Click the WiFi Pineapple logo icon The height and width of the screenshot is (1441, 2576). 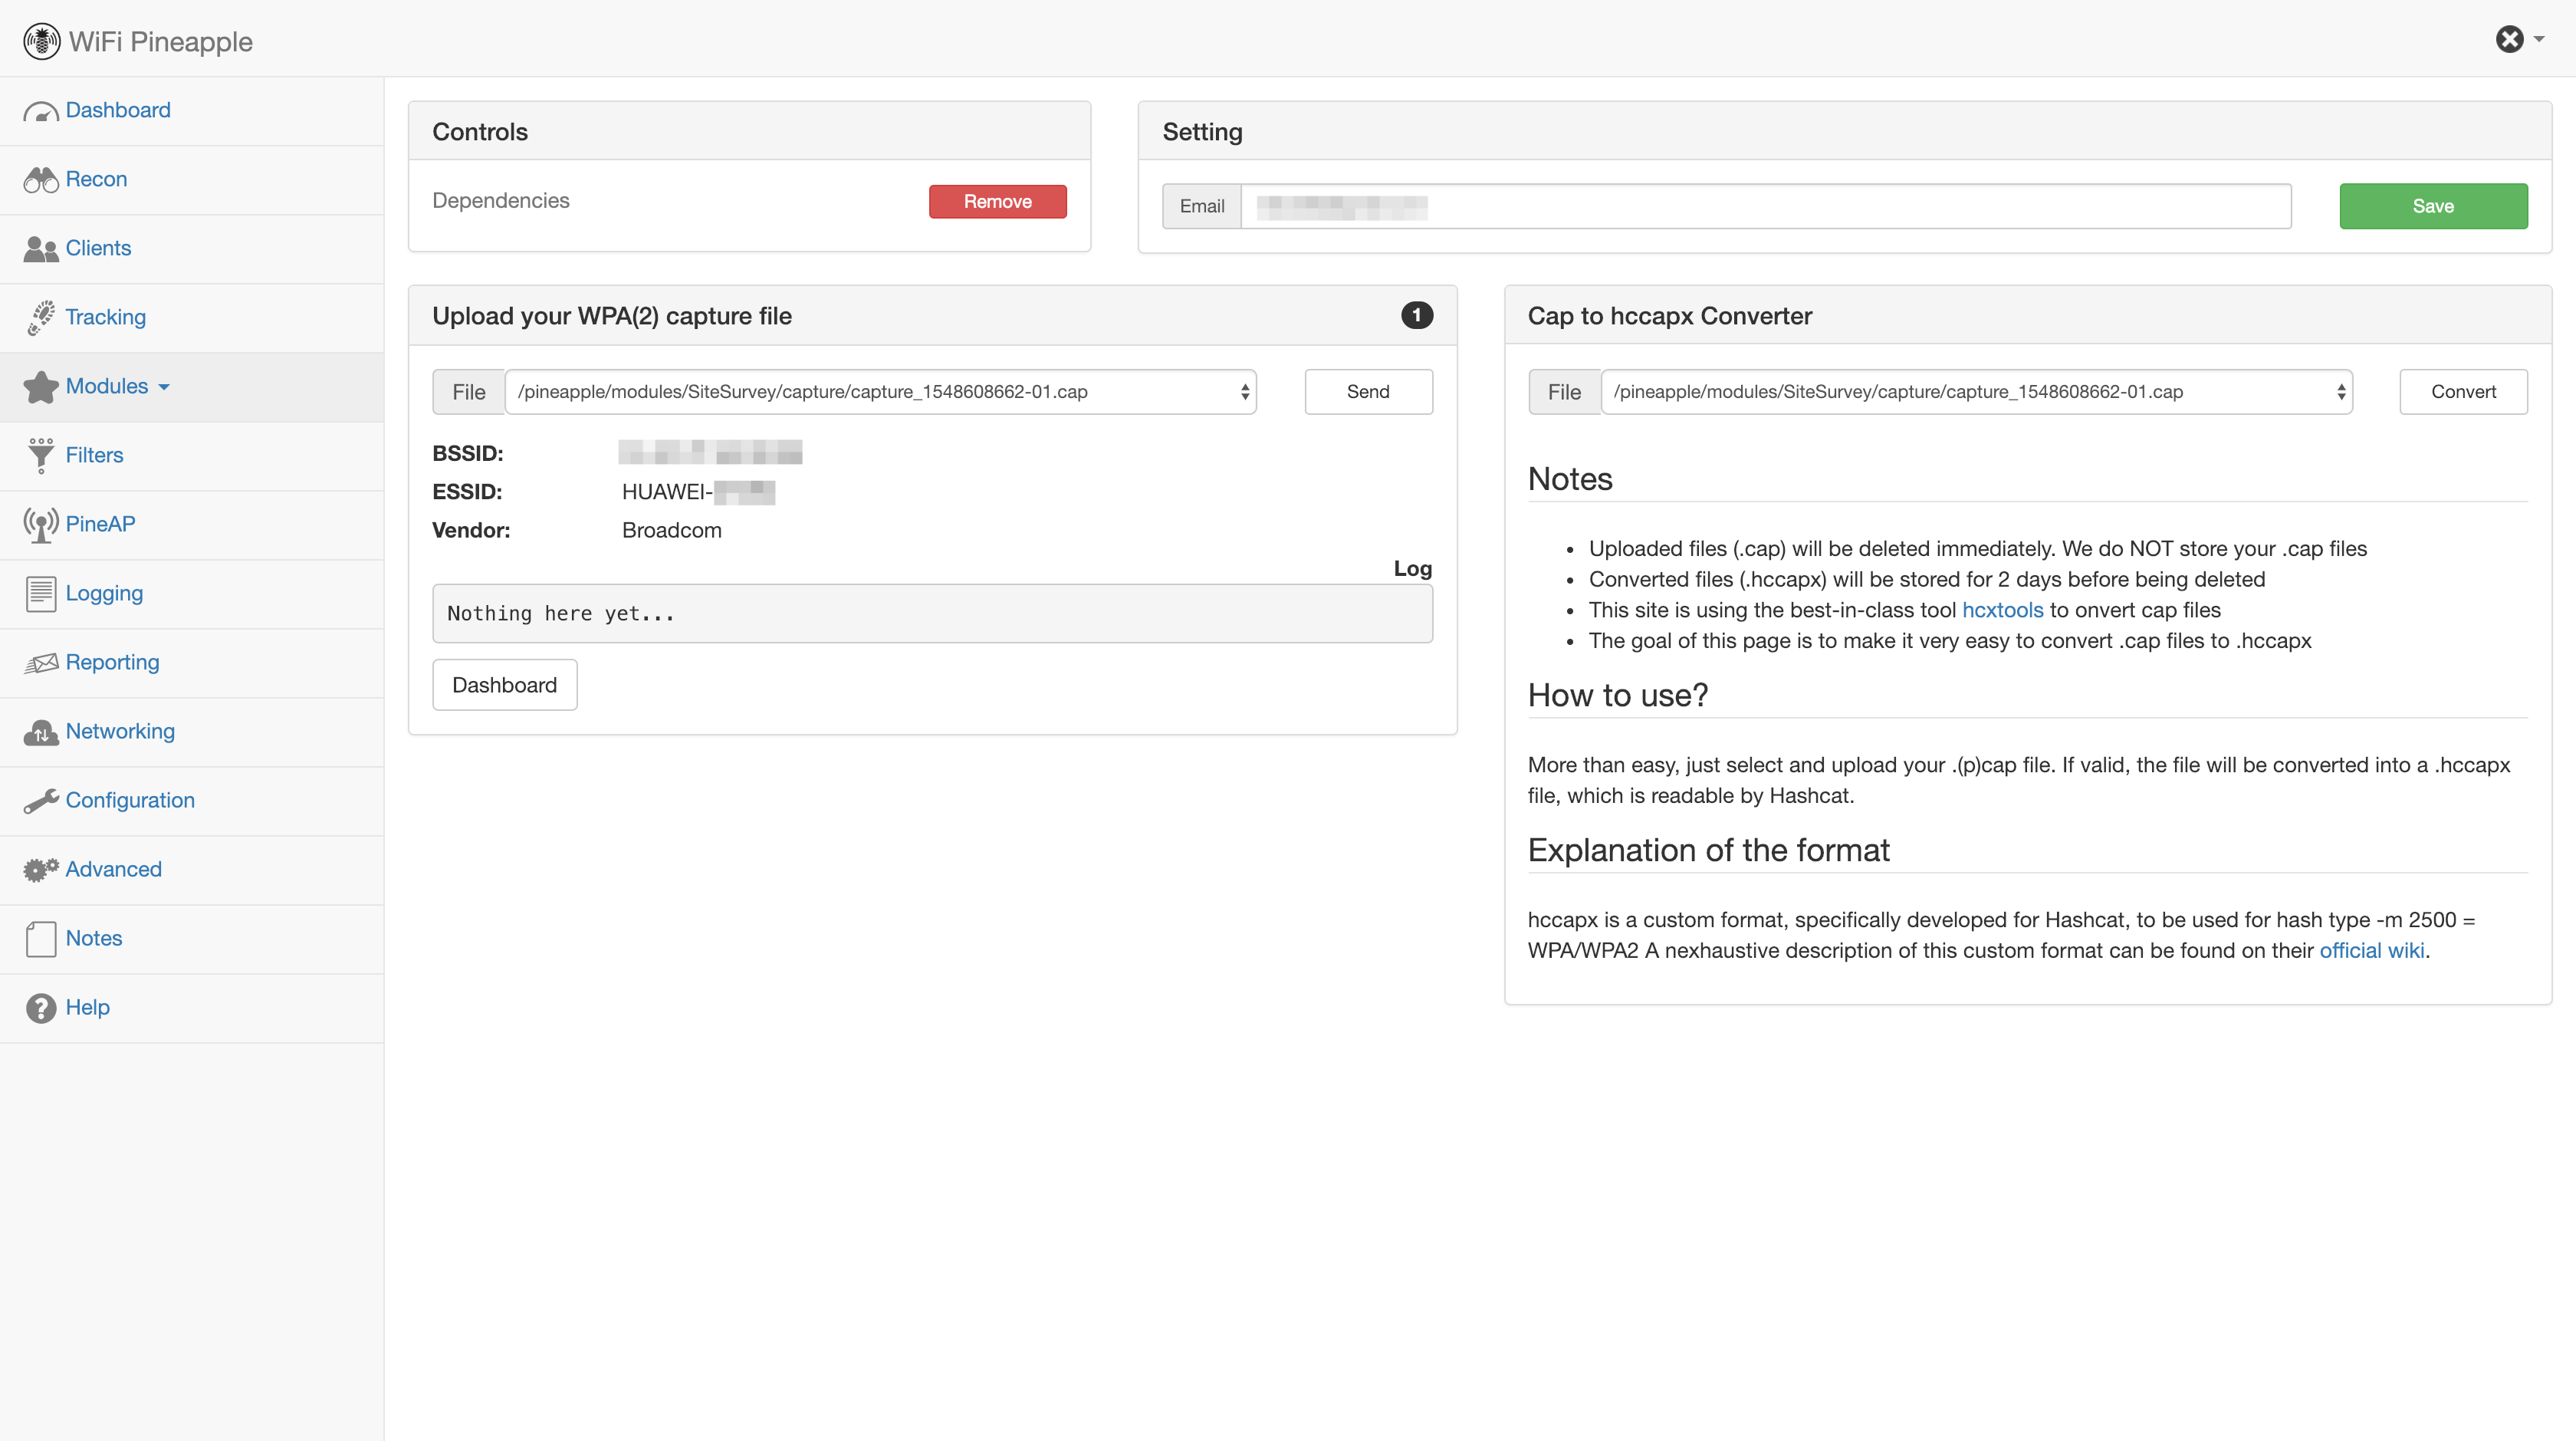[42, 41]
